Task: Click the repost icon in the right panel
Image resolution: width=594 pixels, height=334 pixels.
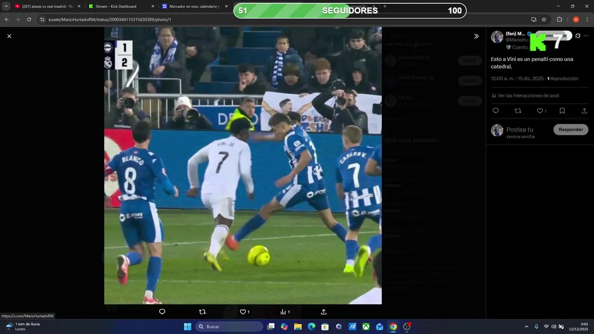Action: pyautogui.click(x=518, y=111)
